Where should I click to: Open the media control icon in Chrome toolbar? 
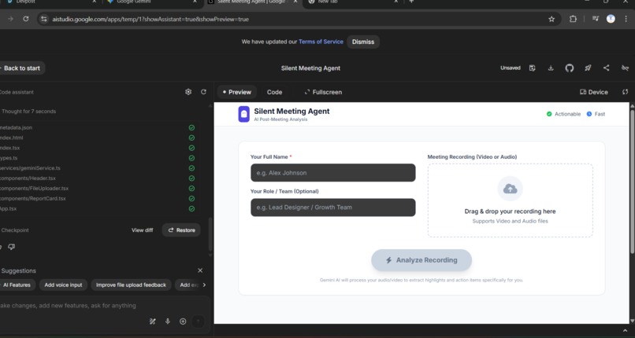click(x=596, y=19)
